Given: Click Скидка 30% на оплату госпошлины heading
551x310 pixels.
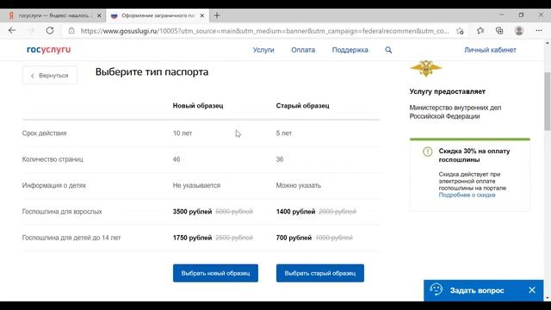Looking at the screenshot, I should point(474,155).
